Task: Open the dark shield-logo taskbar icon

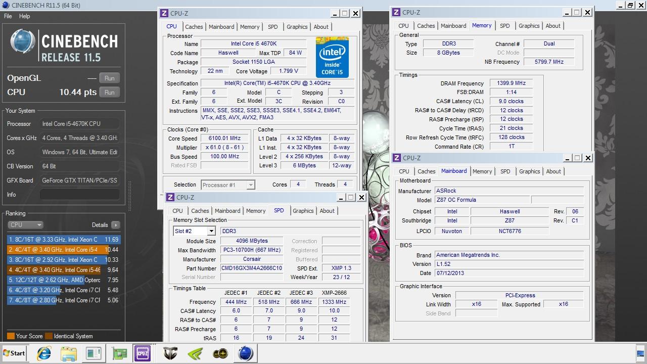Action: point(170,353)
